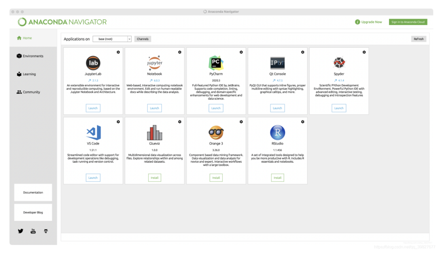Open the Developer Blog button
443x258 pixels.
(x=33, y=212)
